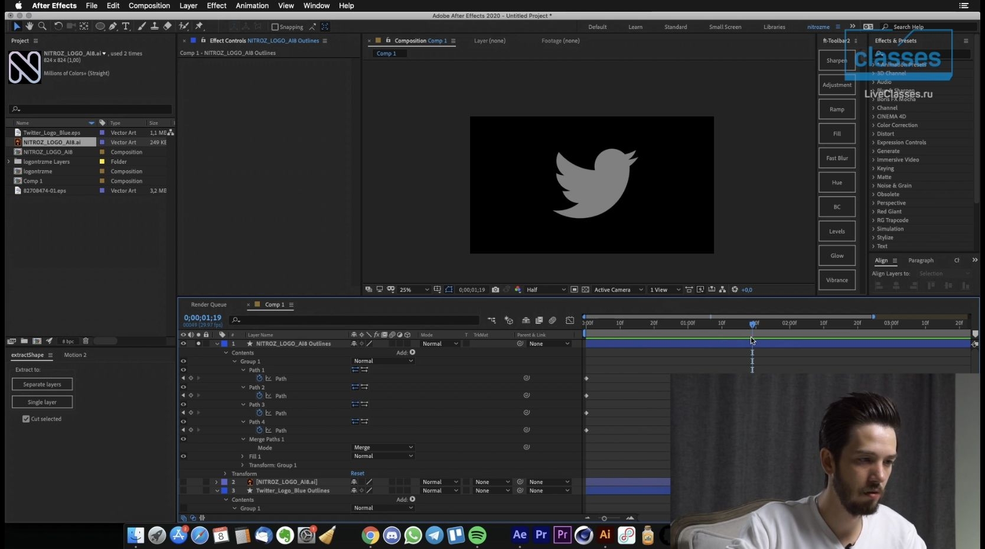This screenshot has height=549, width=985.
Task: Open the Window menu
Action: click(317, 5)
